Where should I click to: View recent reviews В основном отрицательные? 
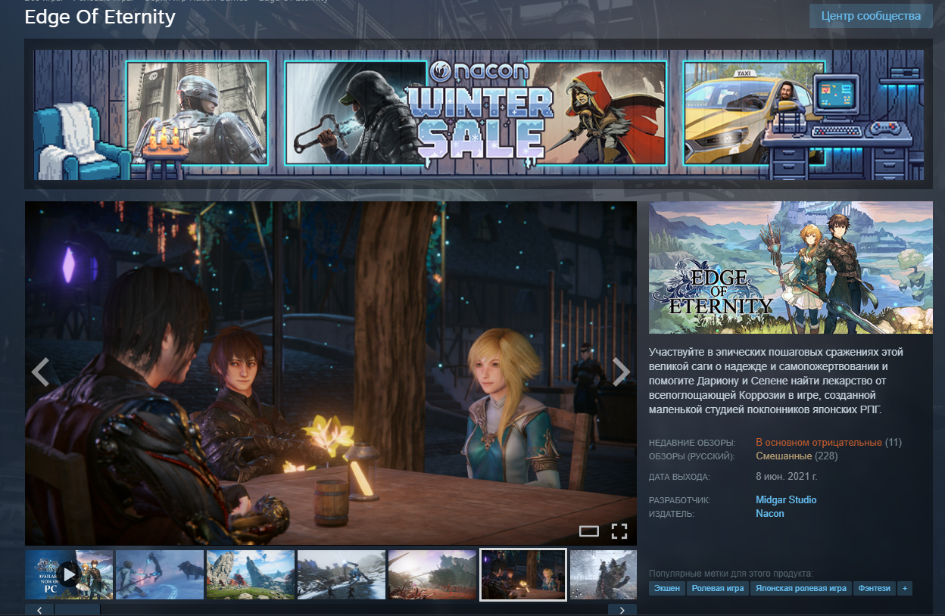819,443
